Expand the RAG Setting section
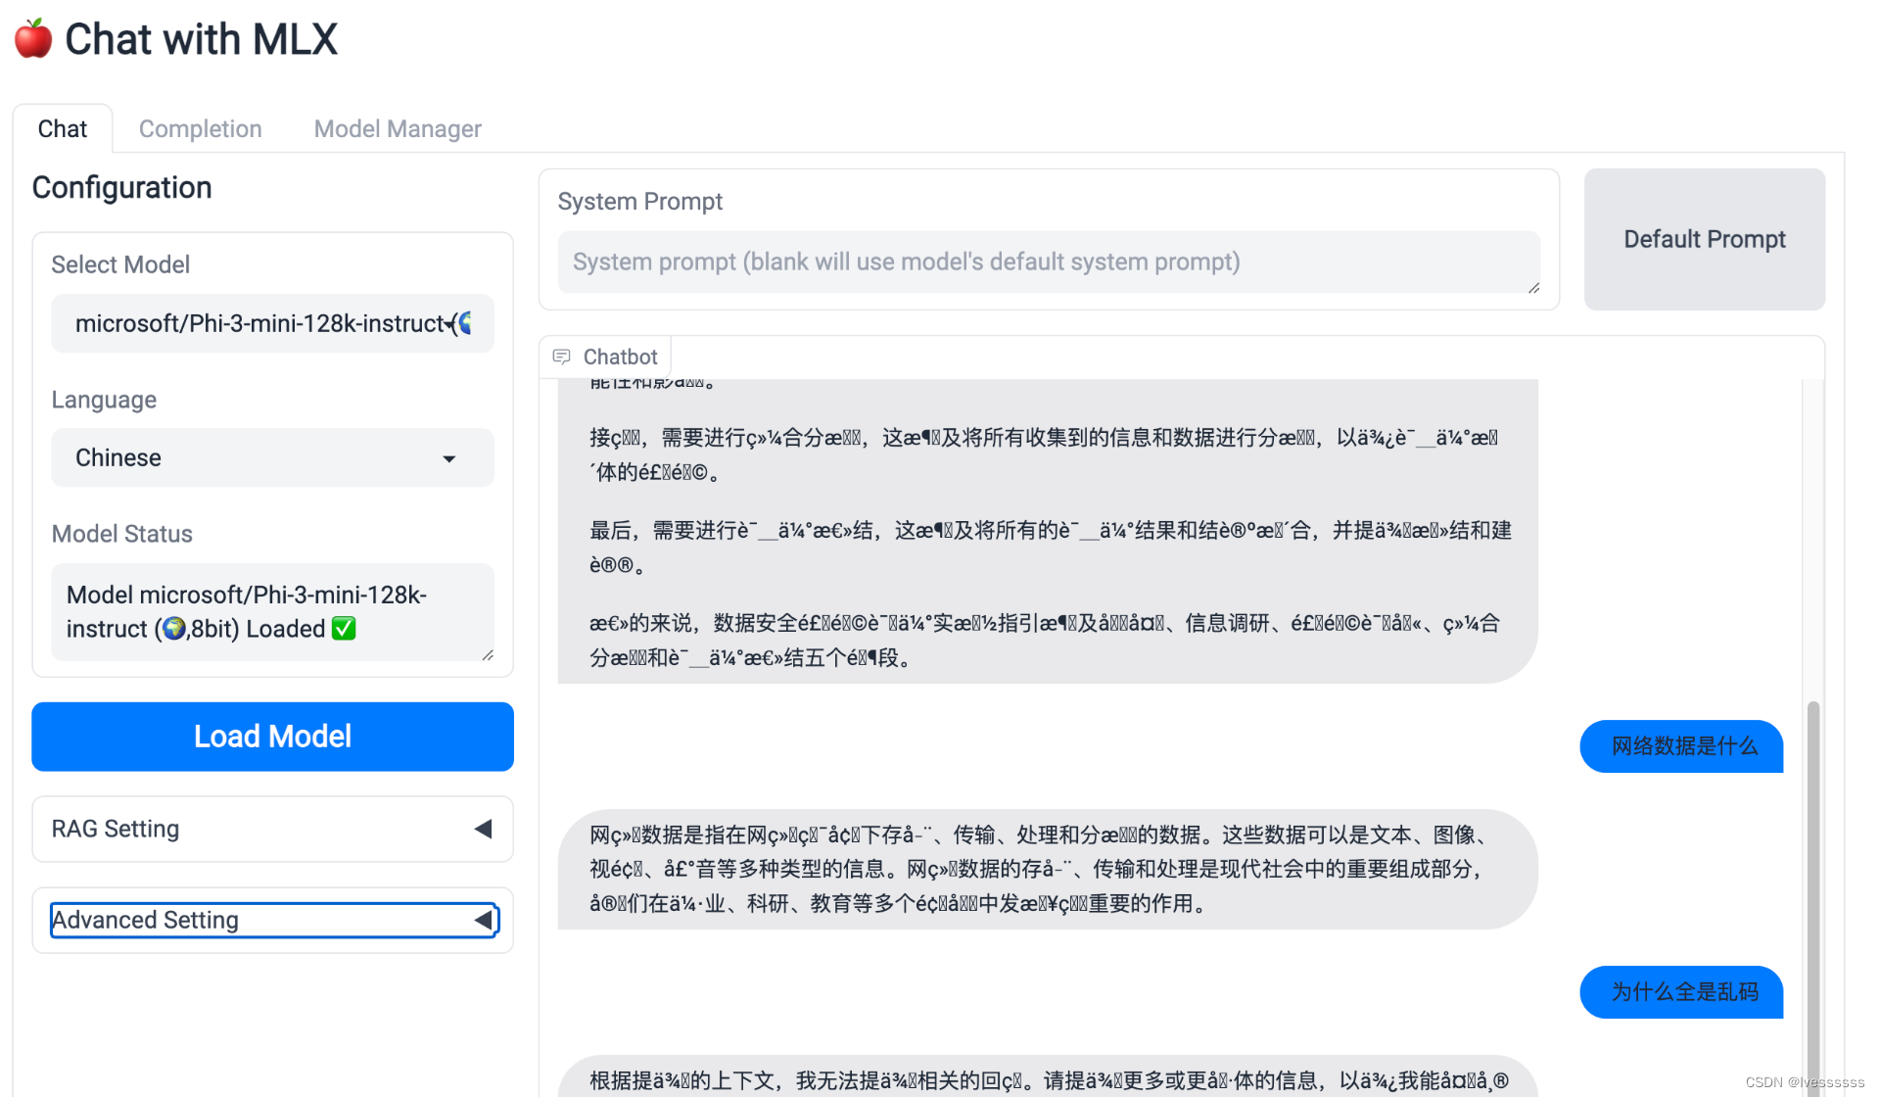Image resolution: width=1880 pixels, height=1097 pixels. tap(272, 829)
